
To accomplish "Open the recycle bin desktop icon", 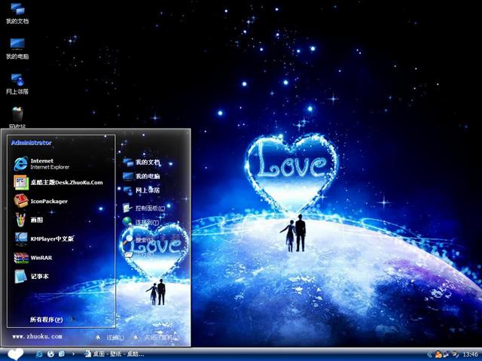I will (17, 117).
